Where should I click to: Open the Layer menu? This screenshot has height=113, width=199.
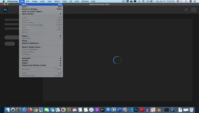42,1
